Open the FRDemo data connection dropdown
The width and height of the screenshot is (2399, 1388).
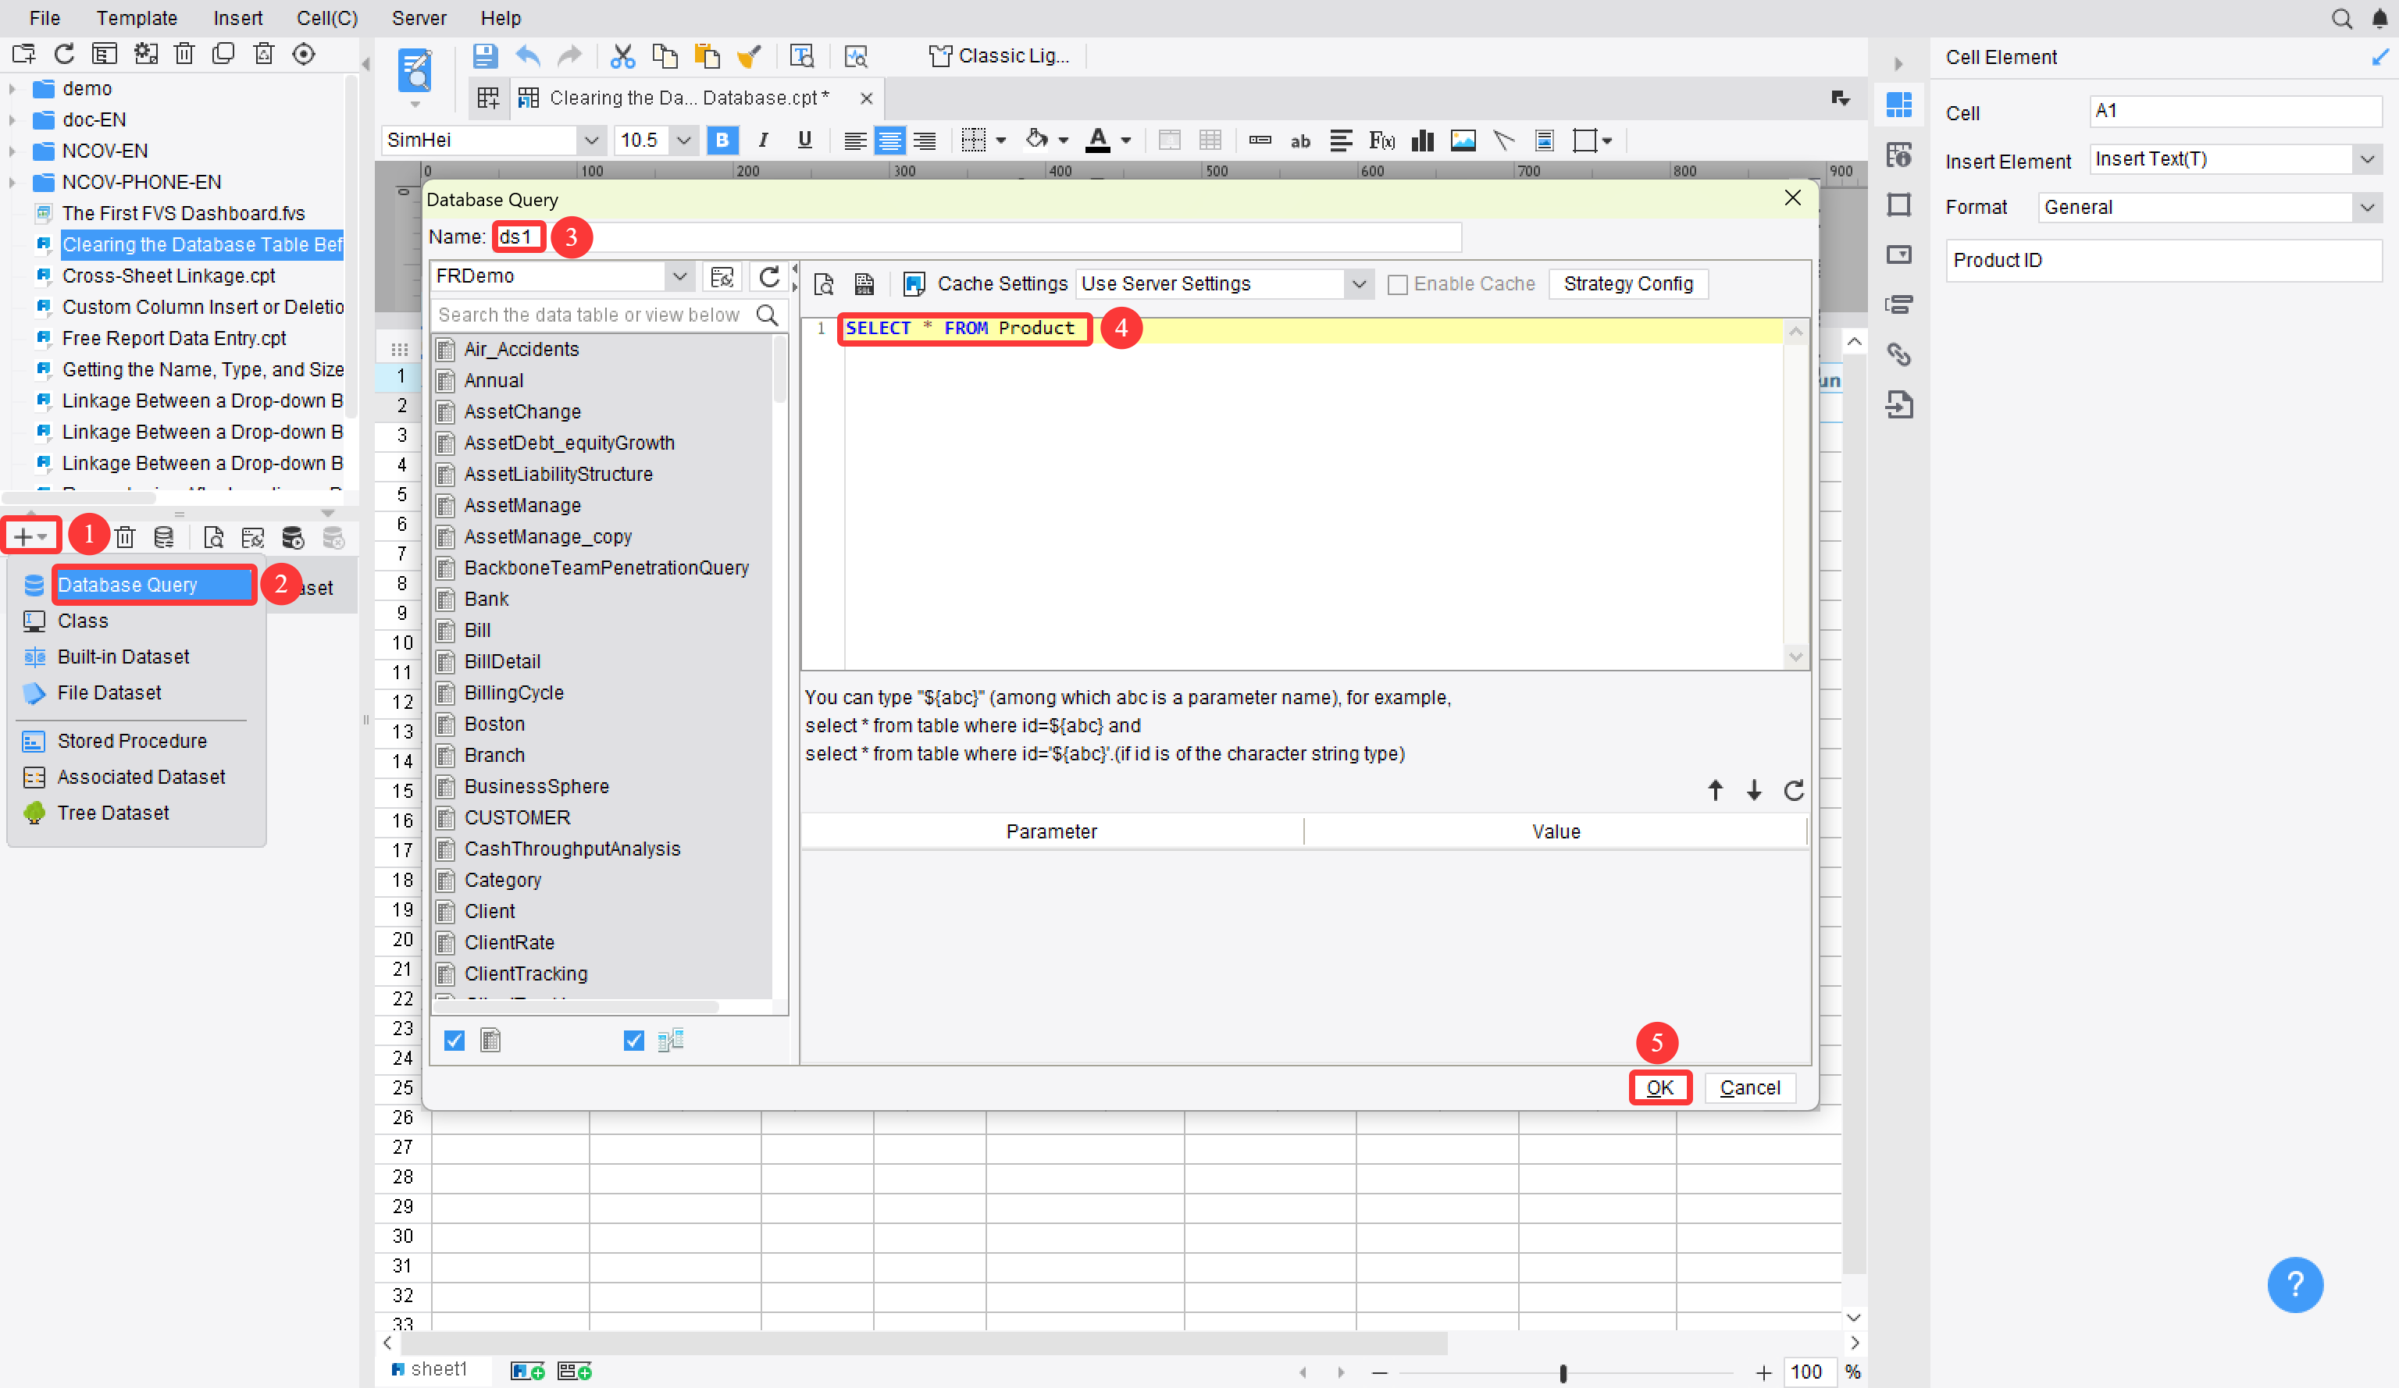coord(679,277)
